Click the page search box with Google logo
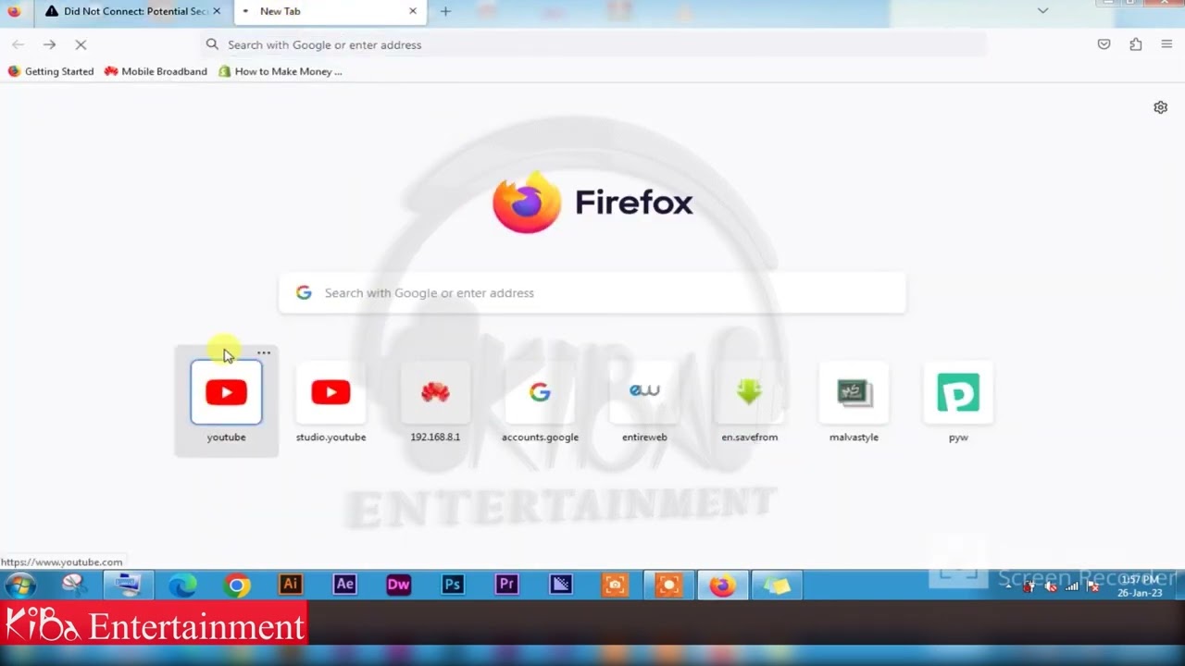The image size is (1185, 666). click(x=592, y=292)
